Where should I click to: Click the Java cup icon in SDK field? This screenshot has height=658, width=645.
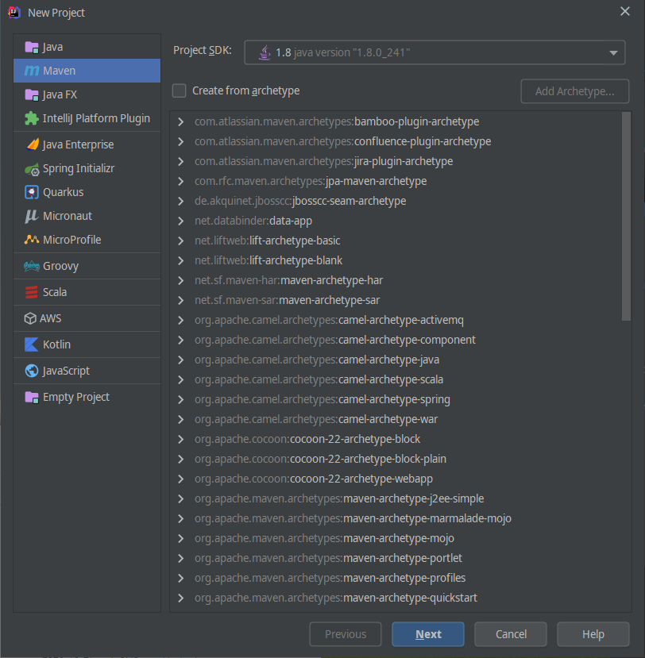[x=265, y=53]
